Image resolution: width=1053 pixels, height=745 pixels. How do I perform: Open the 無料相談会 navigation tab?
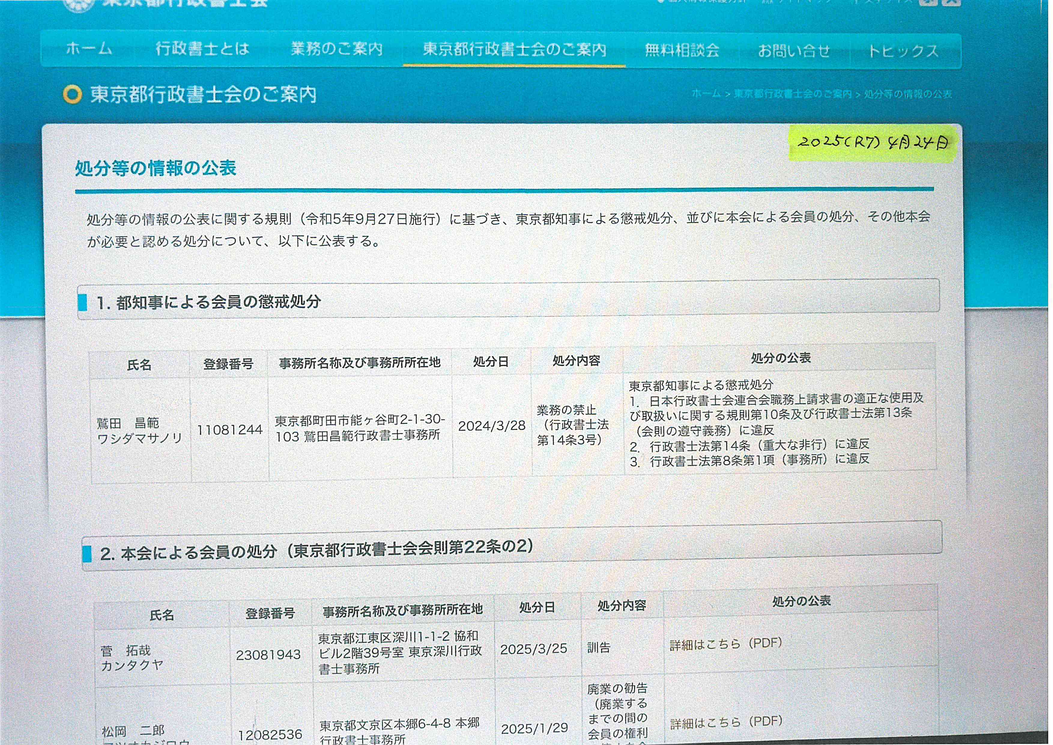click(x=682, y=50)
